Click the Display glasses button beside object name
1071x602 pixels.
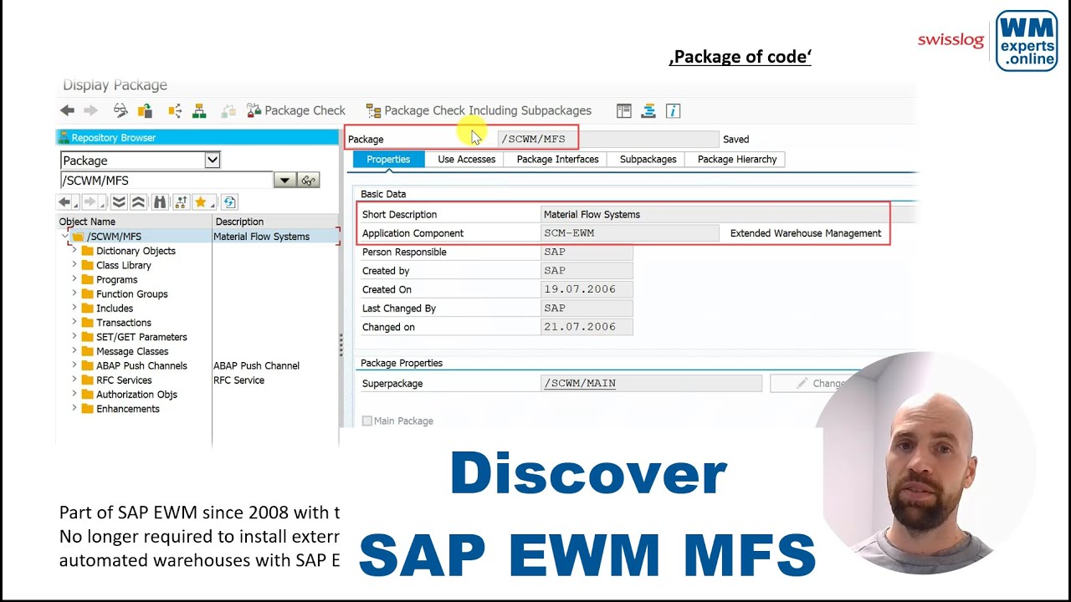tap(309, 180)
